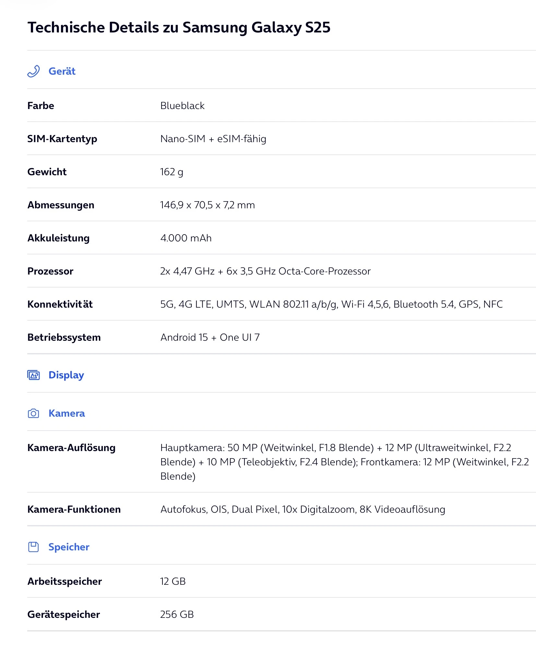Click the Kamera-Funktionen feature list
Screen dimensions: 536x649
pyautogui.click(x=303, y=509)
